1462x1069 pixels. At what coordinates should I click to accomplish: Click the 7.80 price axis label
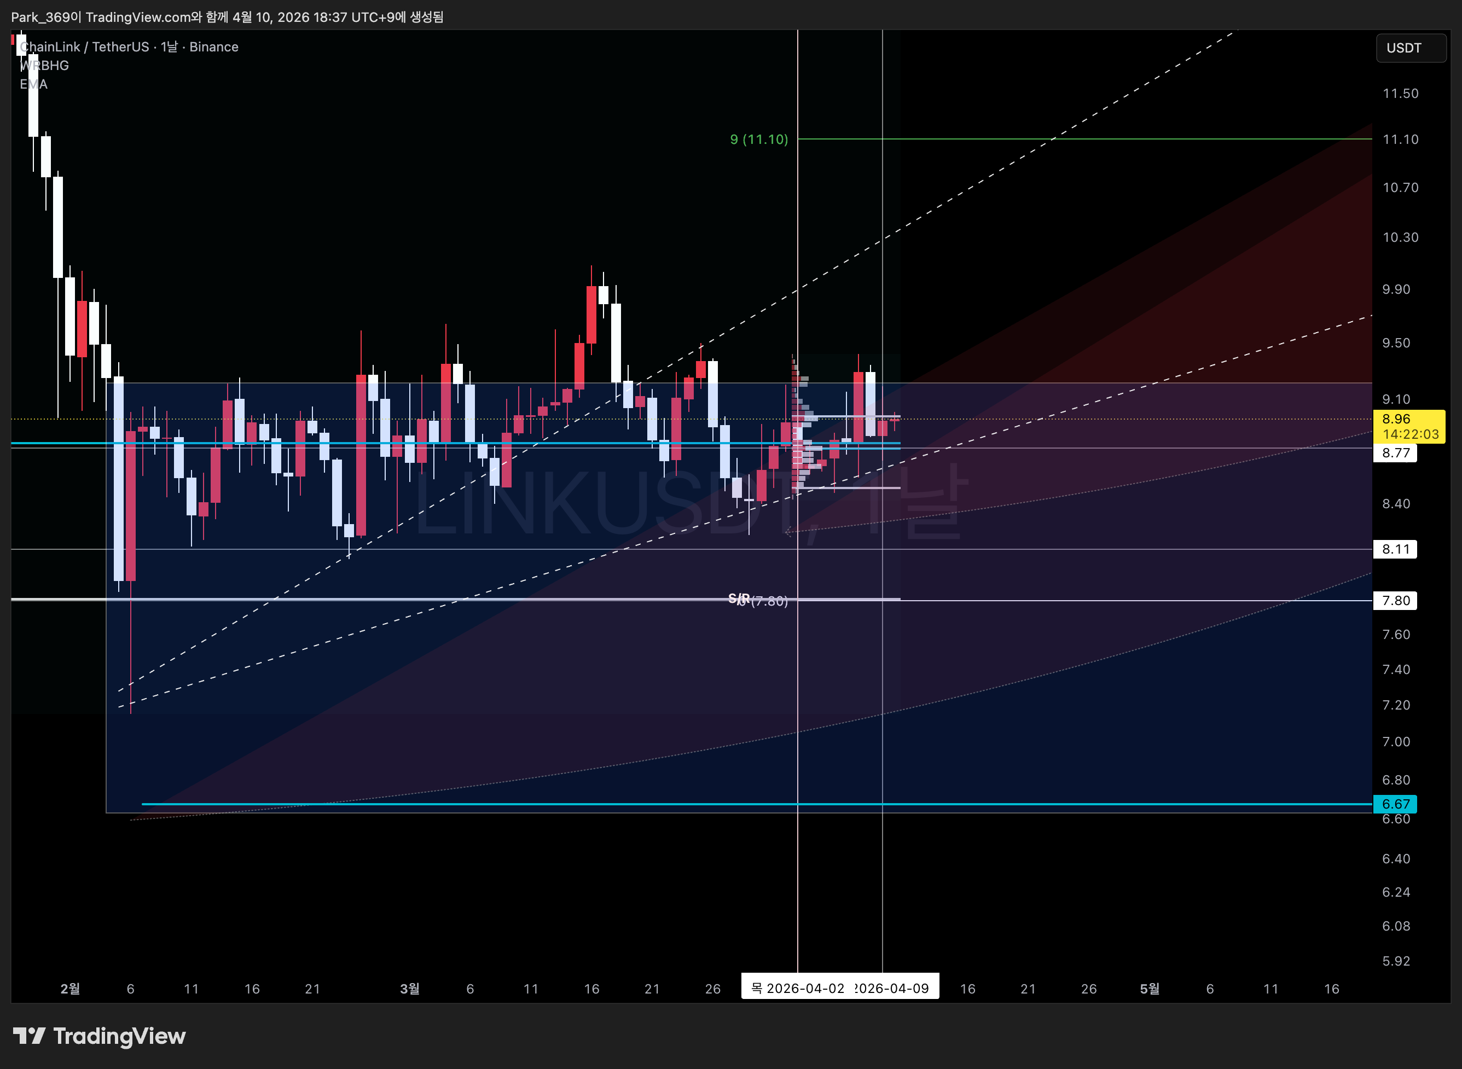pos(1395,601)
